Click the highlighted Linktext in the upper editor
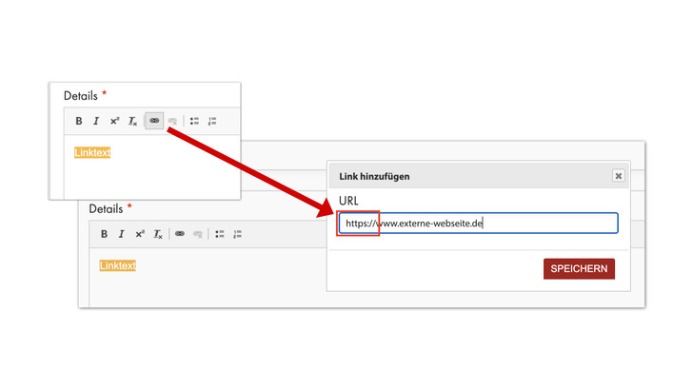 point(92,152)
